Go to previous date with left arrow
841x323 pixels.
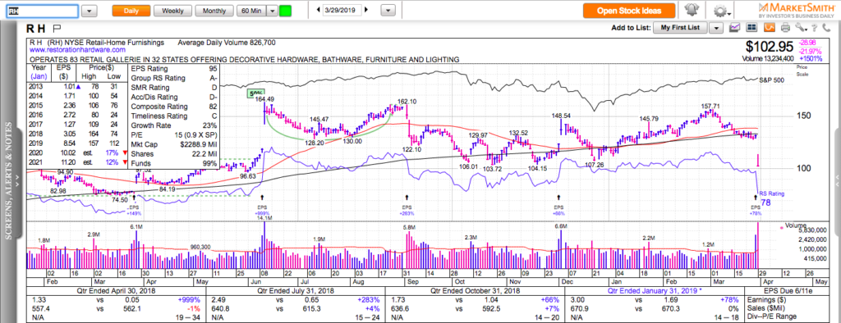pos(318,10)
